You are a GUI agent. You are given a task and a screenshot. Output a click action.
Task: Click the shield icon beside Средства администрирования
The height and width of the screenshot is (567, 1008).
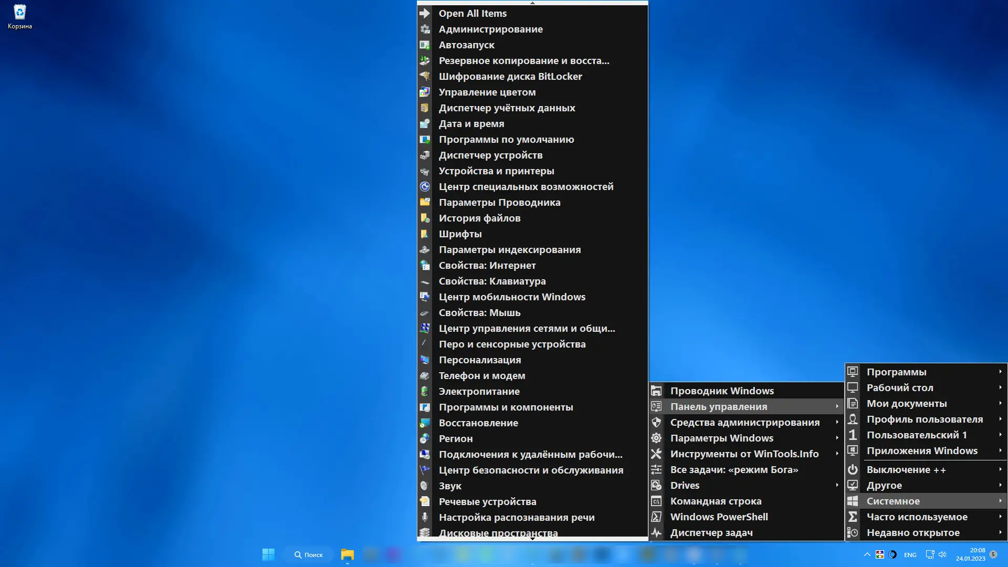[656, 422]
